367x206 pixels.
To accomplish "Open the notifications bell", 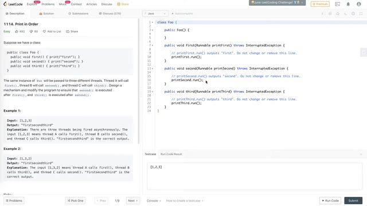I will [348, 4].
